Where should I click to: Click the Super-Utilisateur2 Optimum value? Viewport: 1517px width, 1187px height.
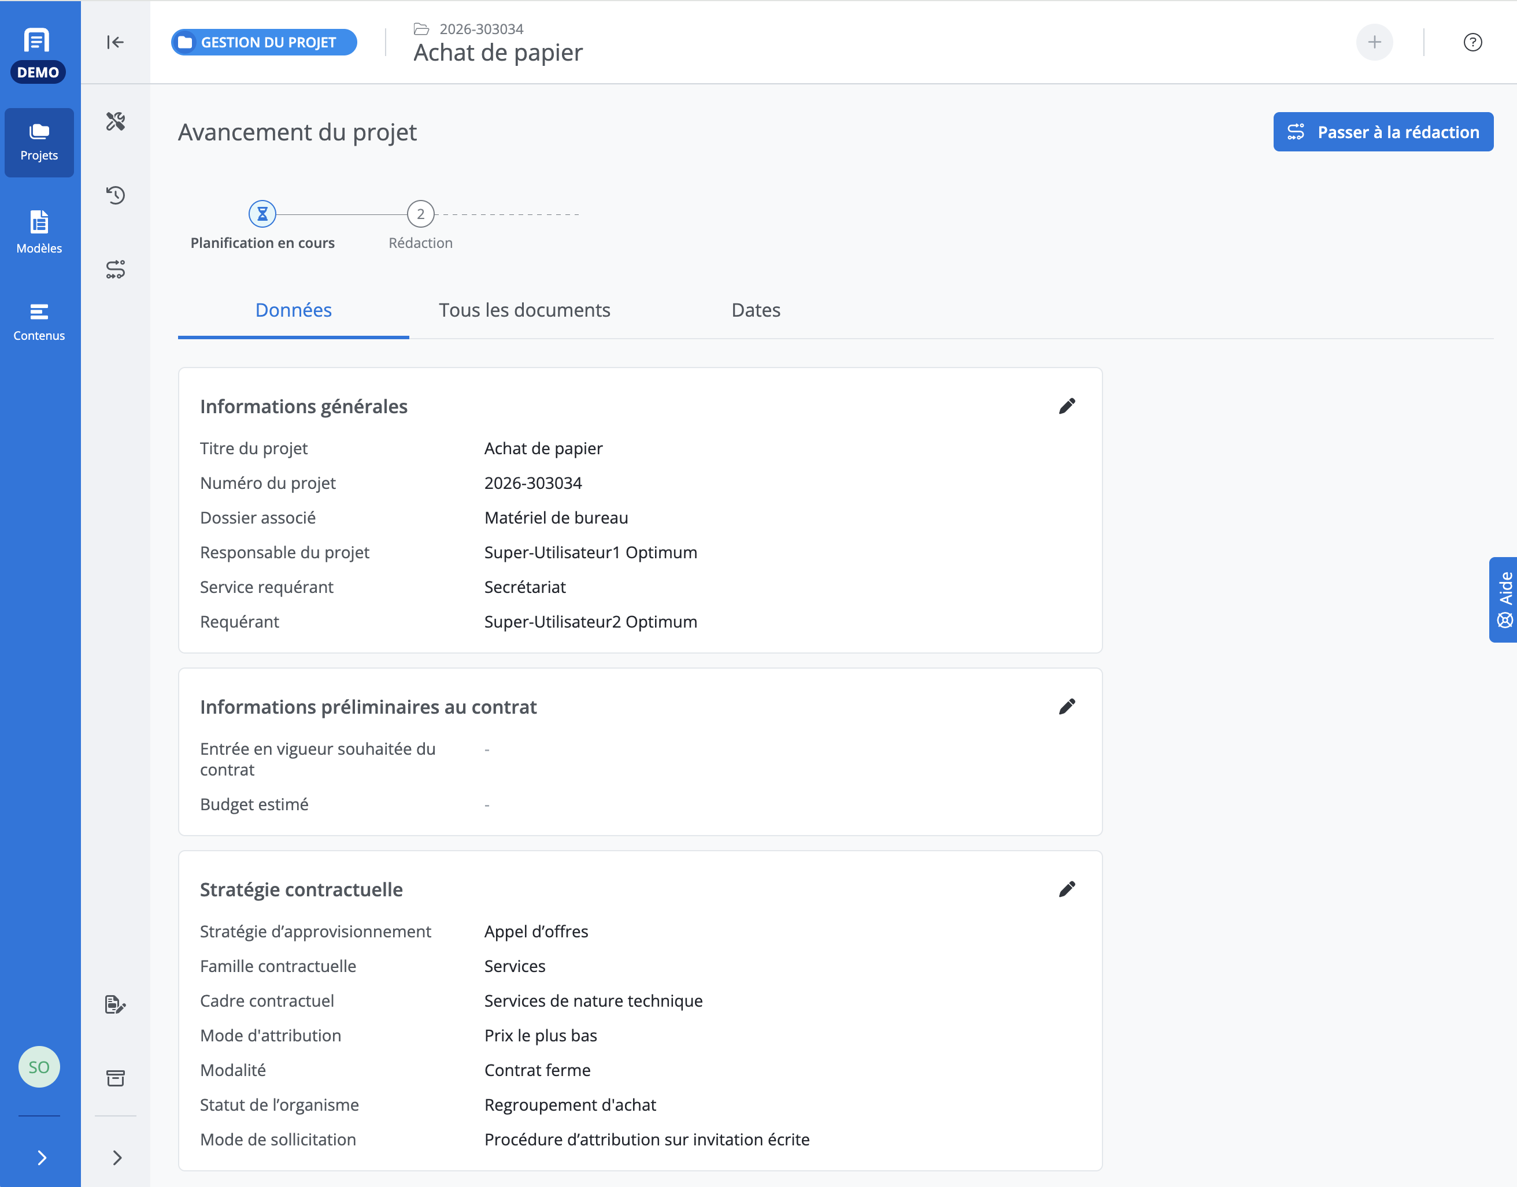[590, 622]
